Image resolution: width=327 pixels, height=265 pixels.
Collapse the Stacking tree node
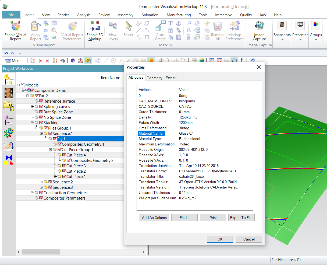[32, 123]
